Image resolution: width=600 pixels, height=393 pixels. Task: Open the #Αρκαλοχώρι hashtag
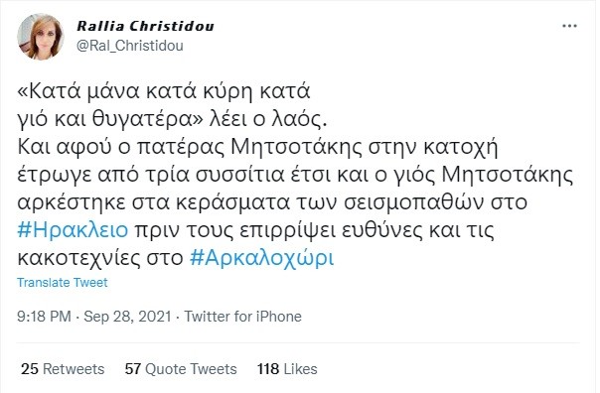coord(261,258)
